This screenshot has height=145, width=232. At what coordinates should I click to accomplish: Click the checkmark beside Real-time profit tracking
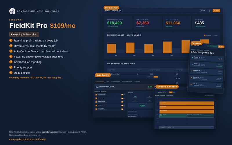click(x=11, y=40)
